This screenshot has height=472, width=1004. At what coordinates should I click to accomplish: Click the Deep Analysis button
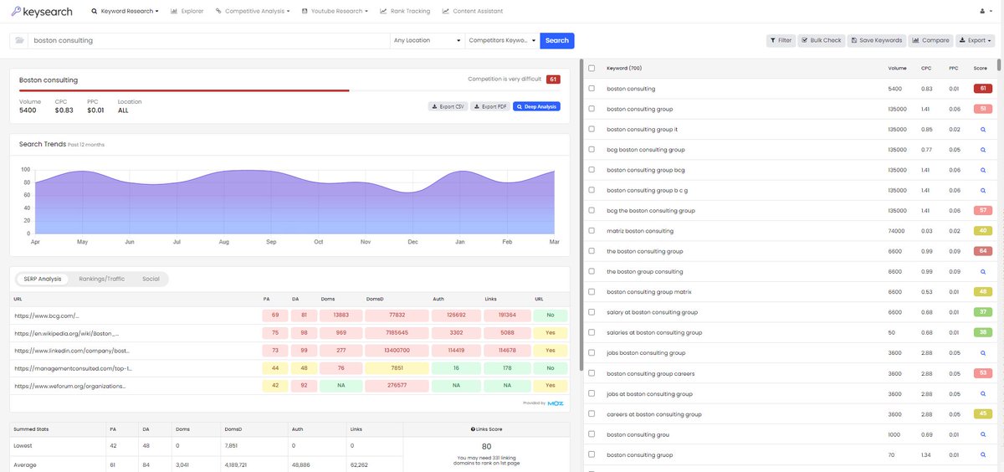[536, 106]
